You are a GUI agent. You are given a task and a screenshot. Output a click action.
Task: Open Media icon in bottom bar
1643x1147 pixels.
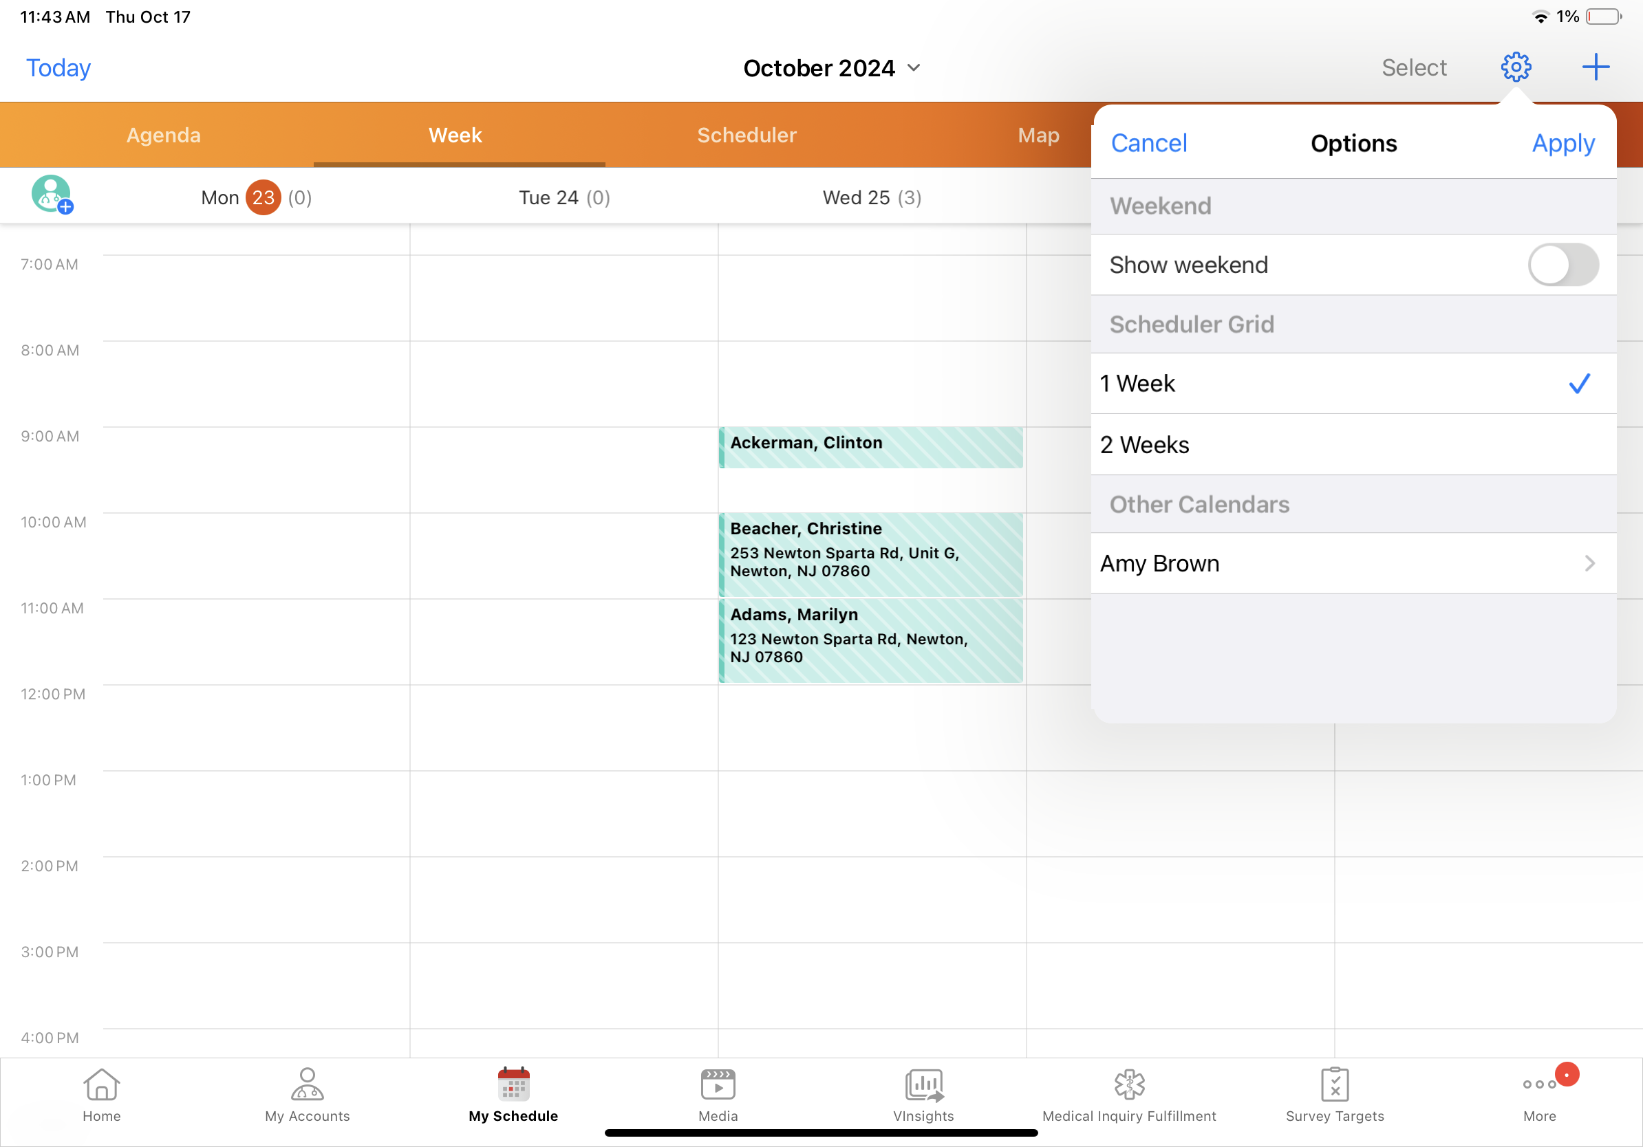click(718, 1085)
